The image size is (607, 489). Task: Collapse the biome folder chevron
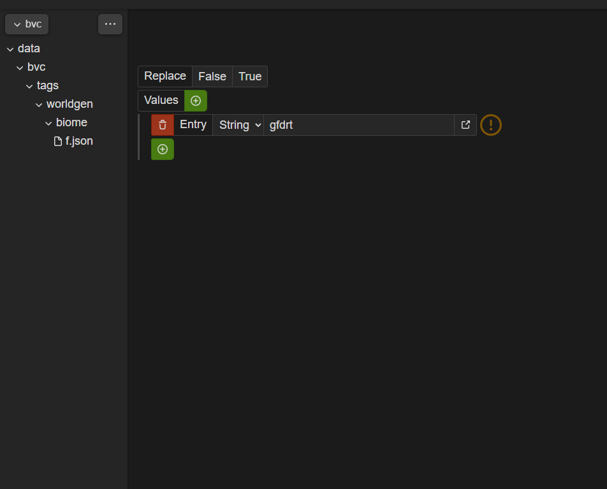tap(48, 123)
